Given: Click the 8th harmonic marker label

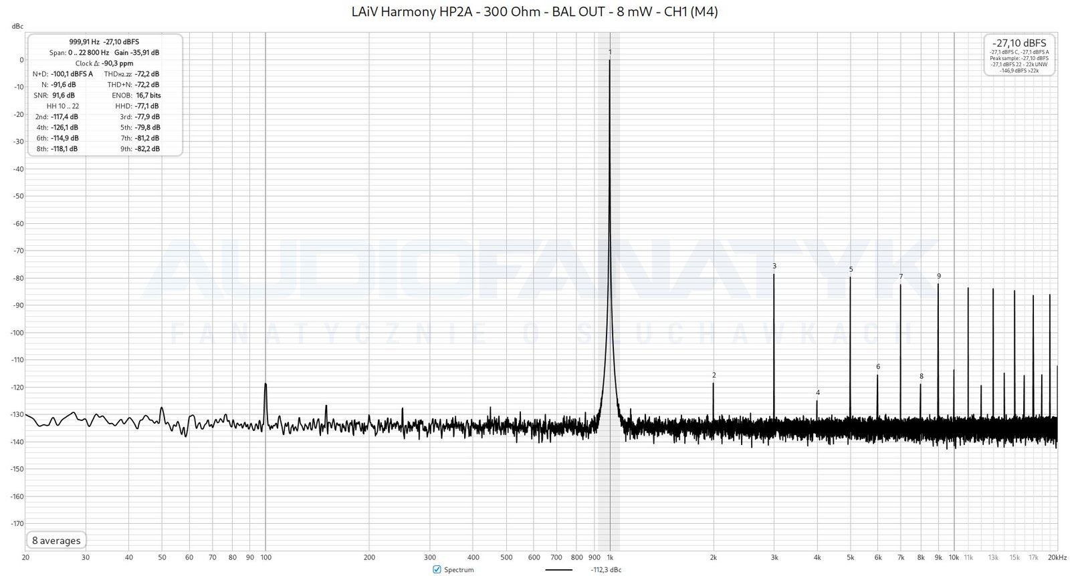Looking at the screenshot, I should (921, 376).
